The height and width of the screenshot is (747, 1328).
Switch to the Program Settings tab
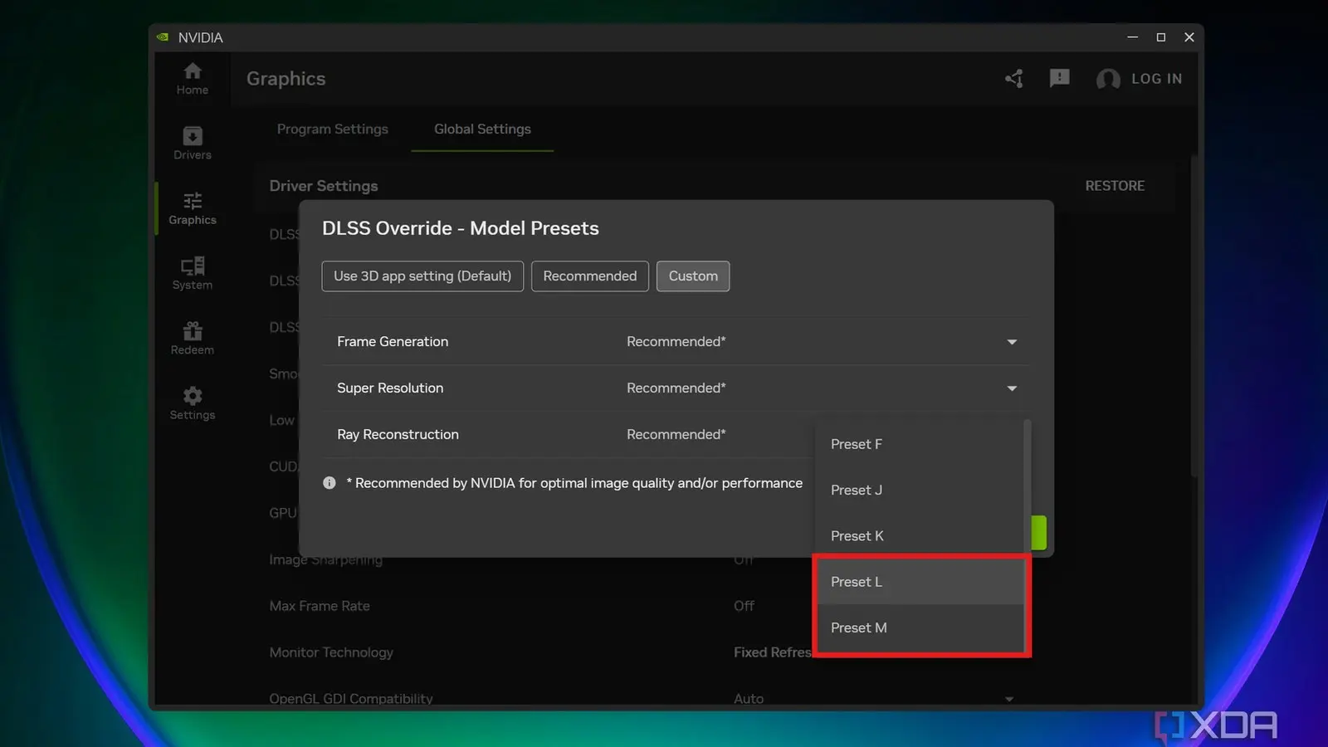pyautogui.click(x=333, y=129)
